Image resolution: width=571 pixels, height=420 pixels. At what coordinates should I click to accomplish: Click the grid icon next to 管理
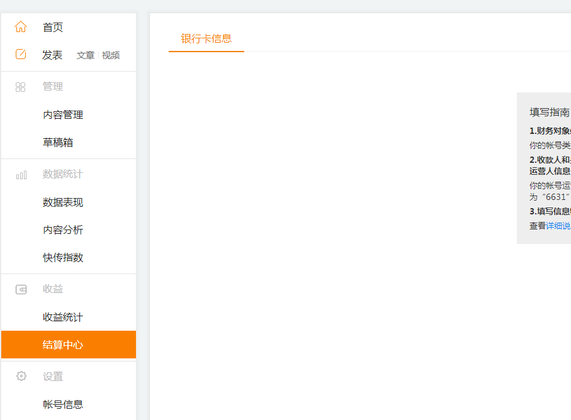[x=21, y=87]
